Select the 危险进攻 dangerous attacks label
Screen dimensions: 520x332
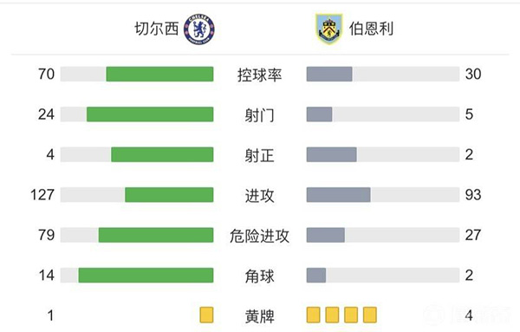pos(260,236)
